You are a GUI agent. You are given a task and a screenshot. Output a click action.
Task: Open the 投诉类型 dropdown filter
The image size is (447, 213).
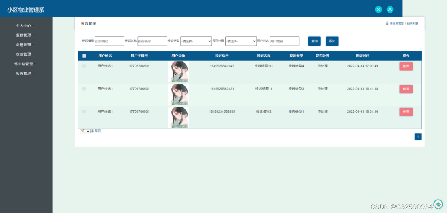point(196,41)
